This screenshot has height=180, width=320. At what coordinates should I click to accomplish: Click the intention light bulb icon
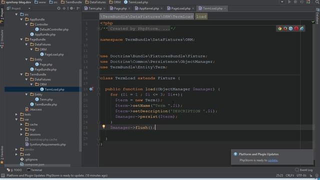pos(103,126)
